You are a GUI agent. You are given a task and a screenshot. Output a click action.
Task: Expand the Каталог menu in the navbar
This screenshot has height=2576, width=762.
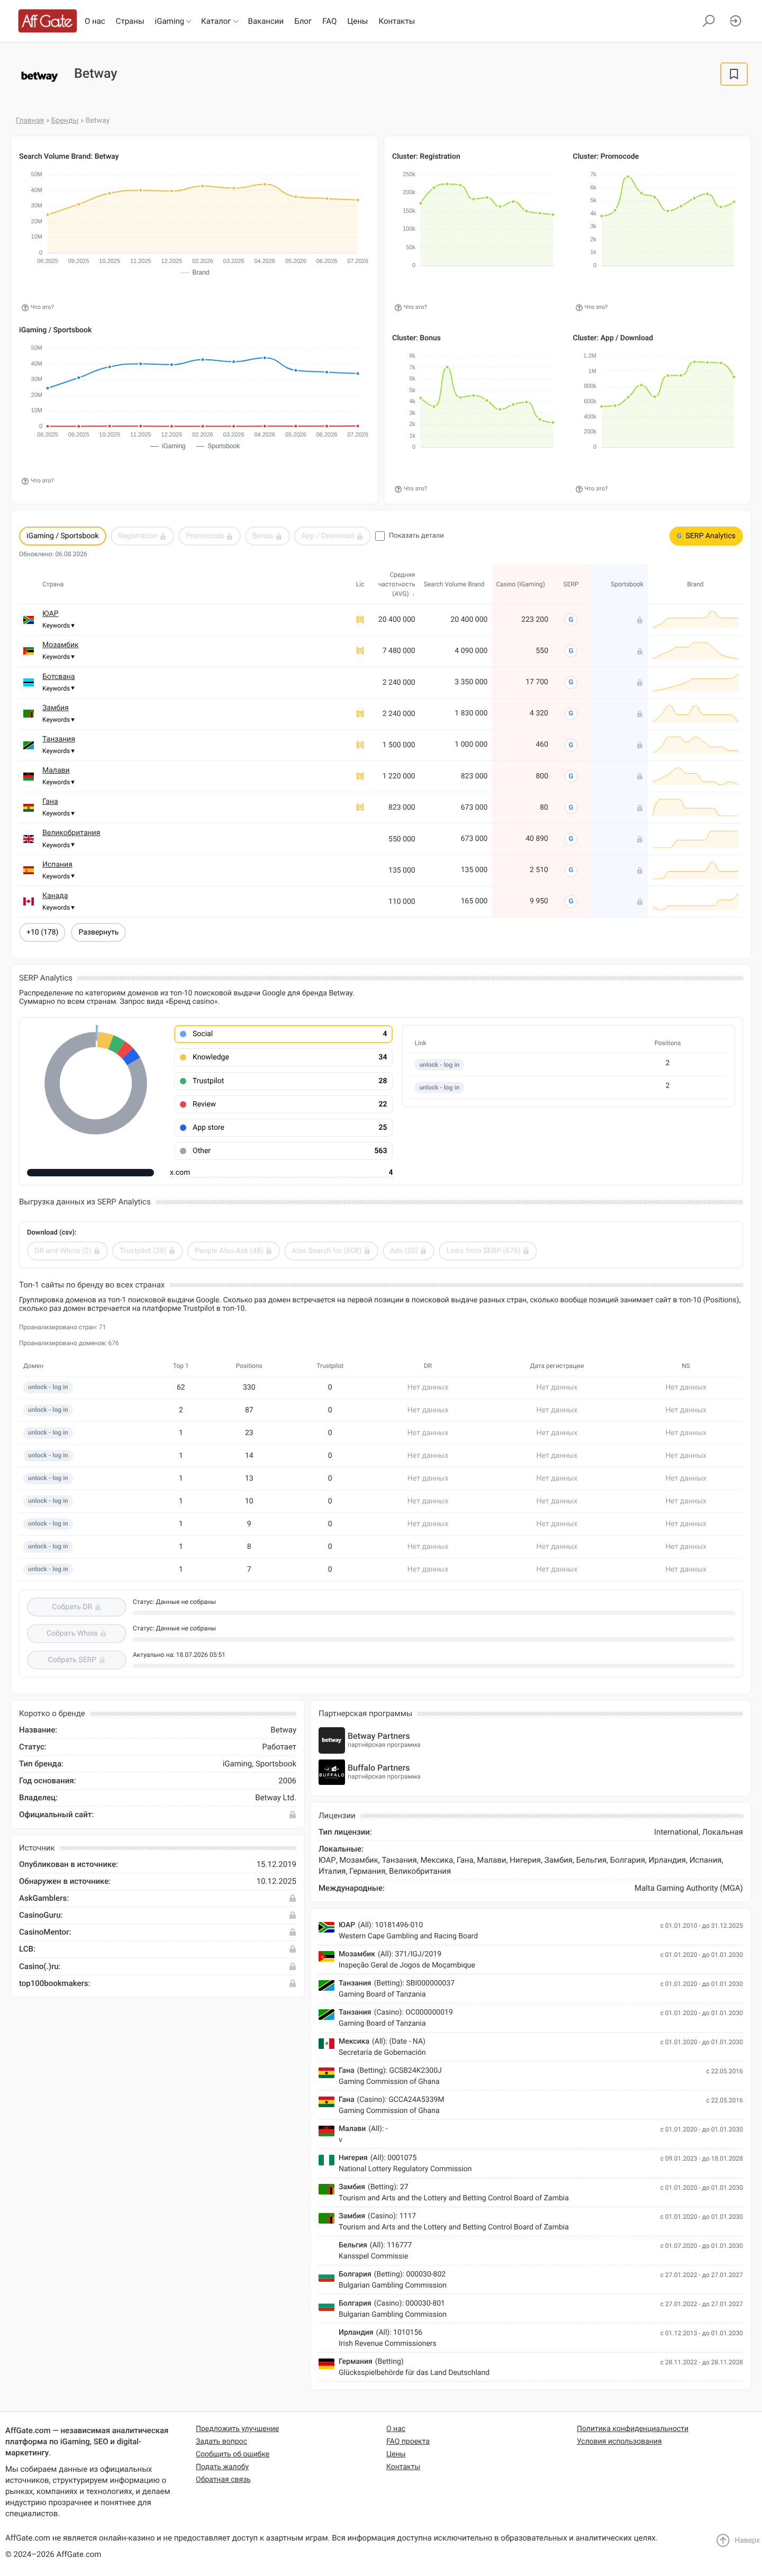pos(219,21)
